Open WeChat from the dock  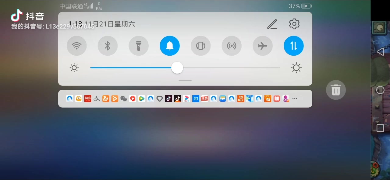124,99
